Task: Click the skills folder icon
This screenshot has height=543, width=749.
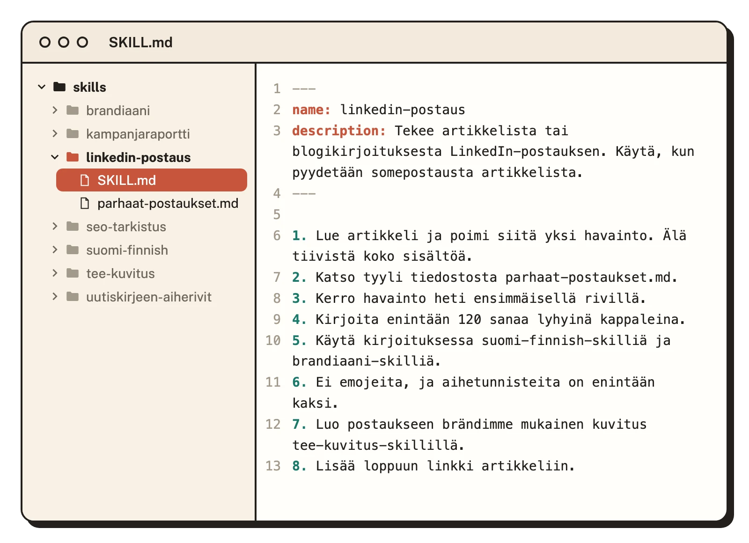Action: point(59,87)
